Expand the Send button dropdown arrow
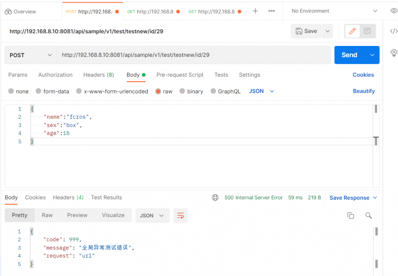398x276 pixels. (x=372, y=55)
